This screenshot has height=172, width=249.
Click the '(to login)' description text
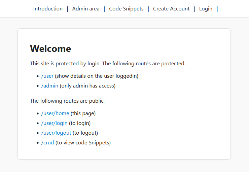pyautogui.click(x=80, y=123)
